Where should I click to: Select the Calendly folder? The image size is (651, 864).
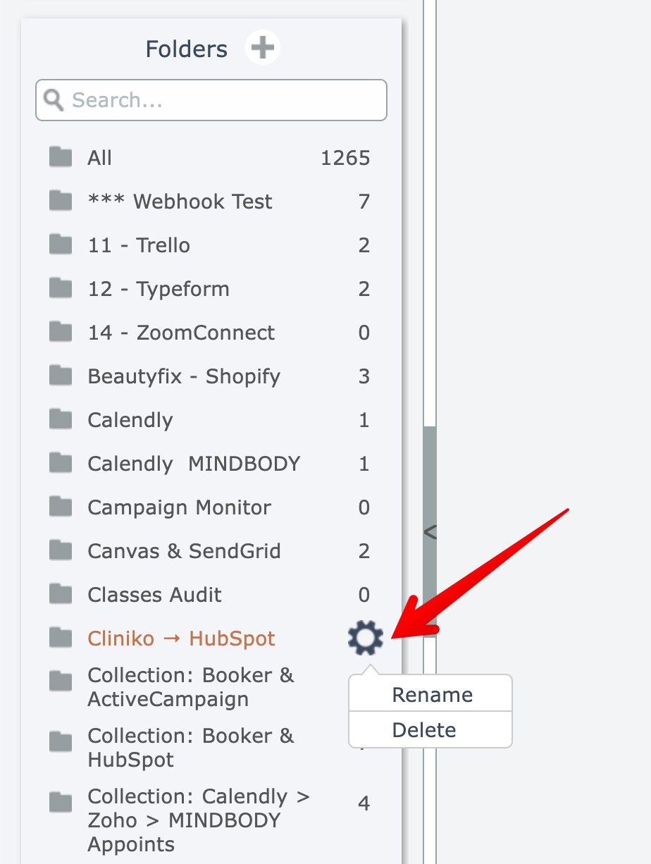[130, 420]
